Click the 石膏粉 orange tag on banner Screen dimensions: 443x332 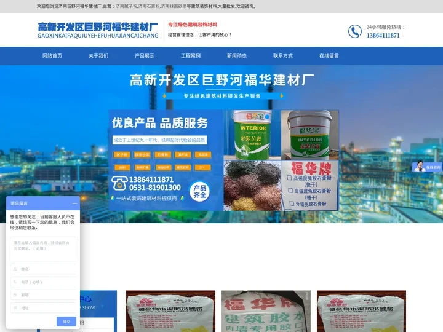click(x=162, y=155)
